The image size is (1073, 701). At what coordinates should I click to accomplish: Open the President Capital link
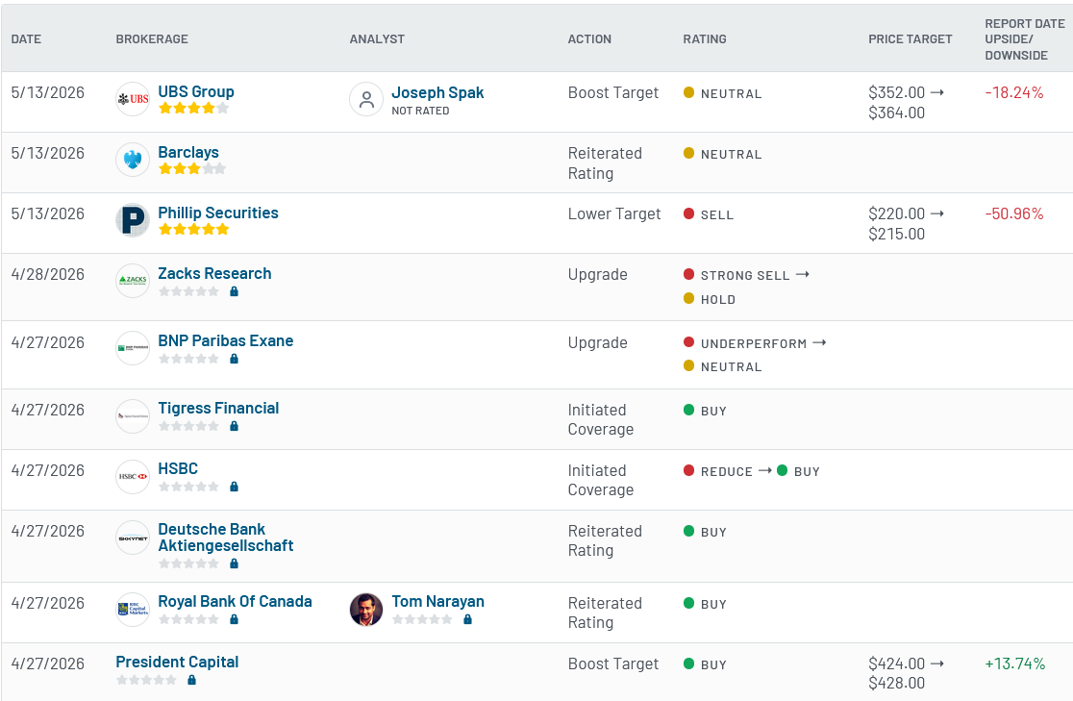click(x=177, y=662)
